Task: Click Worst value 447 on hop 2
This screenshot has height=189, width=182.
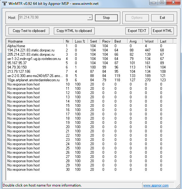Action: coord(148,50)
